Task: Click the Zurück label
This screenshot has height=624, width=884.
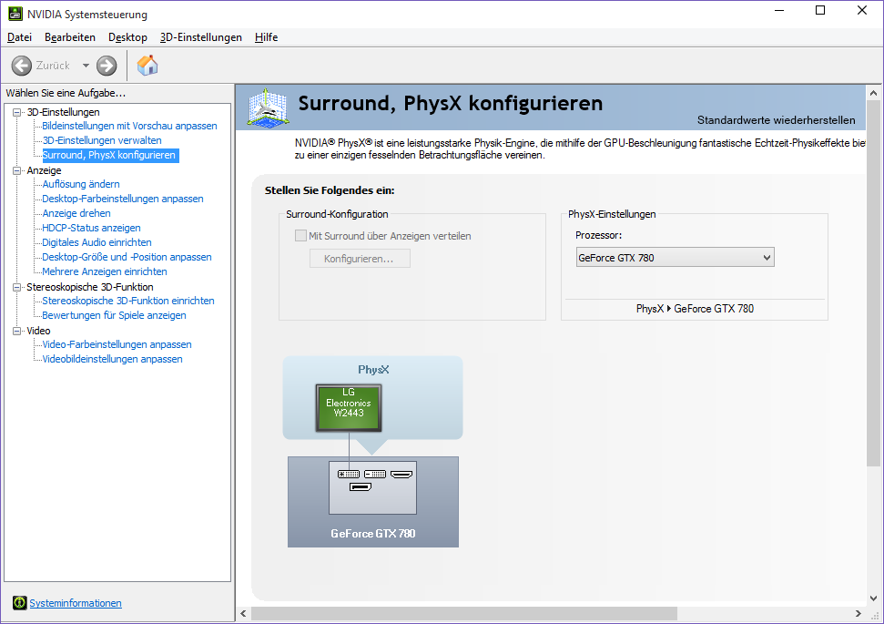Action: (x=53, y=66)
